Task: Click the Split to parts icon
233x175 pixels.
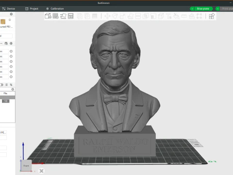Action: pos(87,16)
